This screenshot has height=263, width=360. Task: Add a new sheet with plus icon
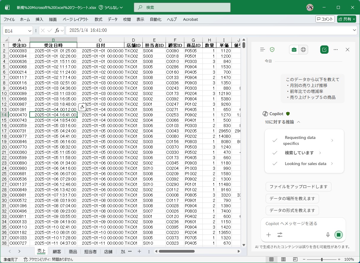[139, 251]
